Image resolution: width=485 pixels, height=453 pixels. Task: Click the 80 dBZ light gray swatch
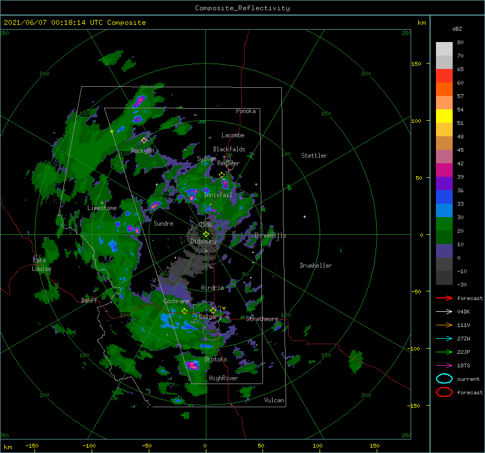[444, 48]
